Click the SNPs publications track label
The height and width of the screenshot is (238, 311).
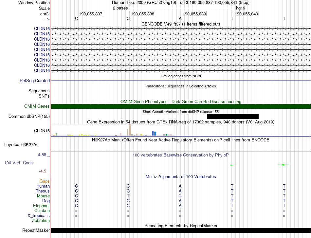[x=44, y=96]
